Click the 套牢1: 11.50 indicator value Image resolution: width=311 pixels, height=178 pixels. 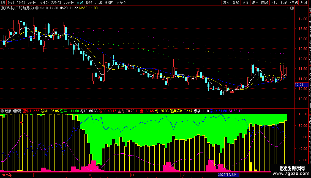point(69,111)
